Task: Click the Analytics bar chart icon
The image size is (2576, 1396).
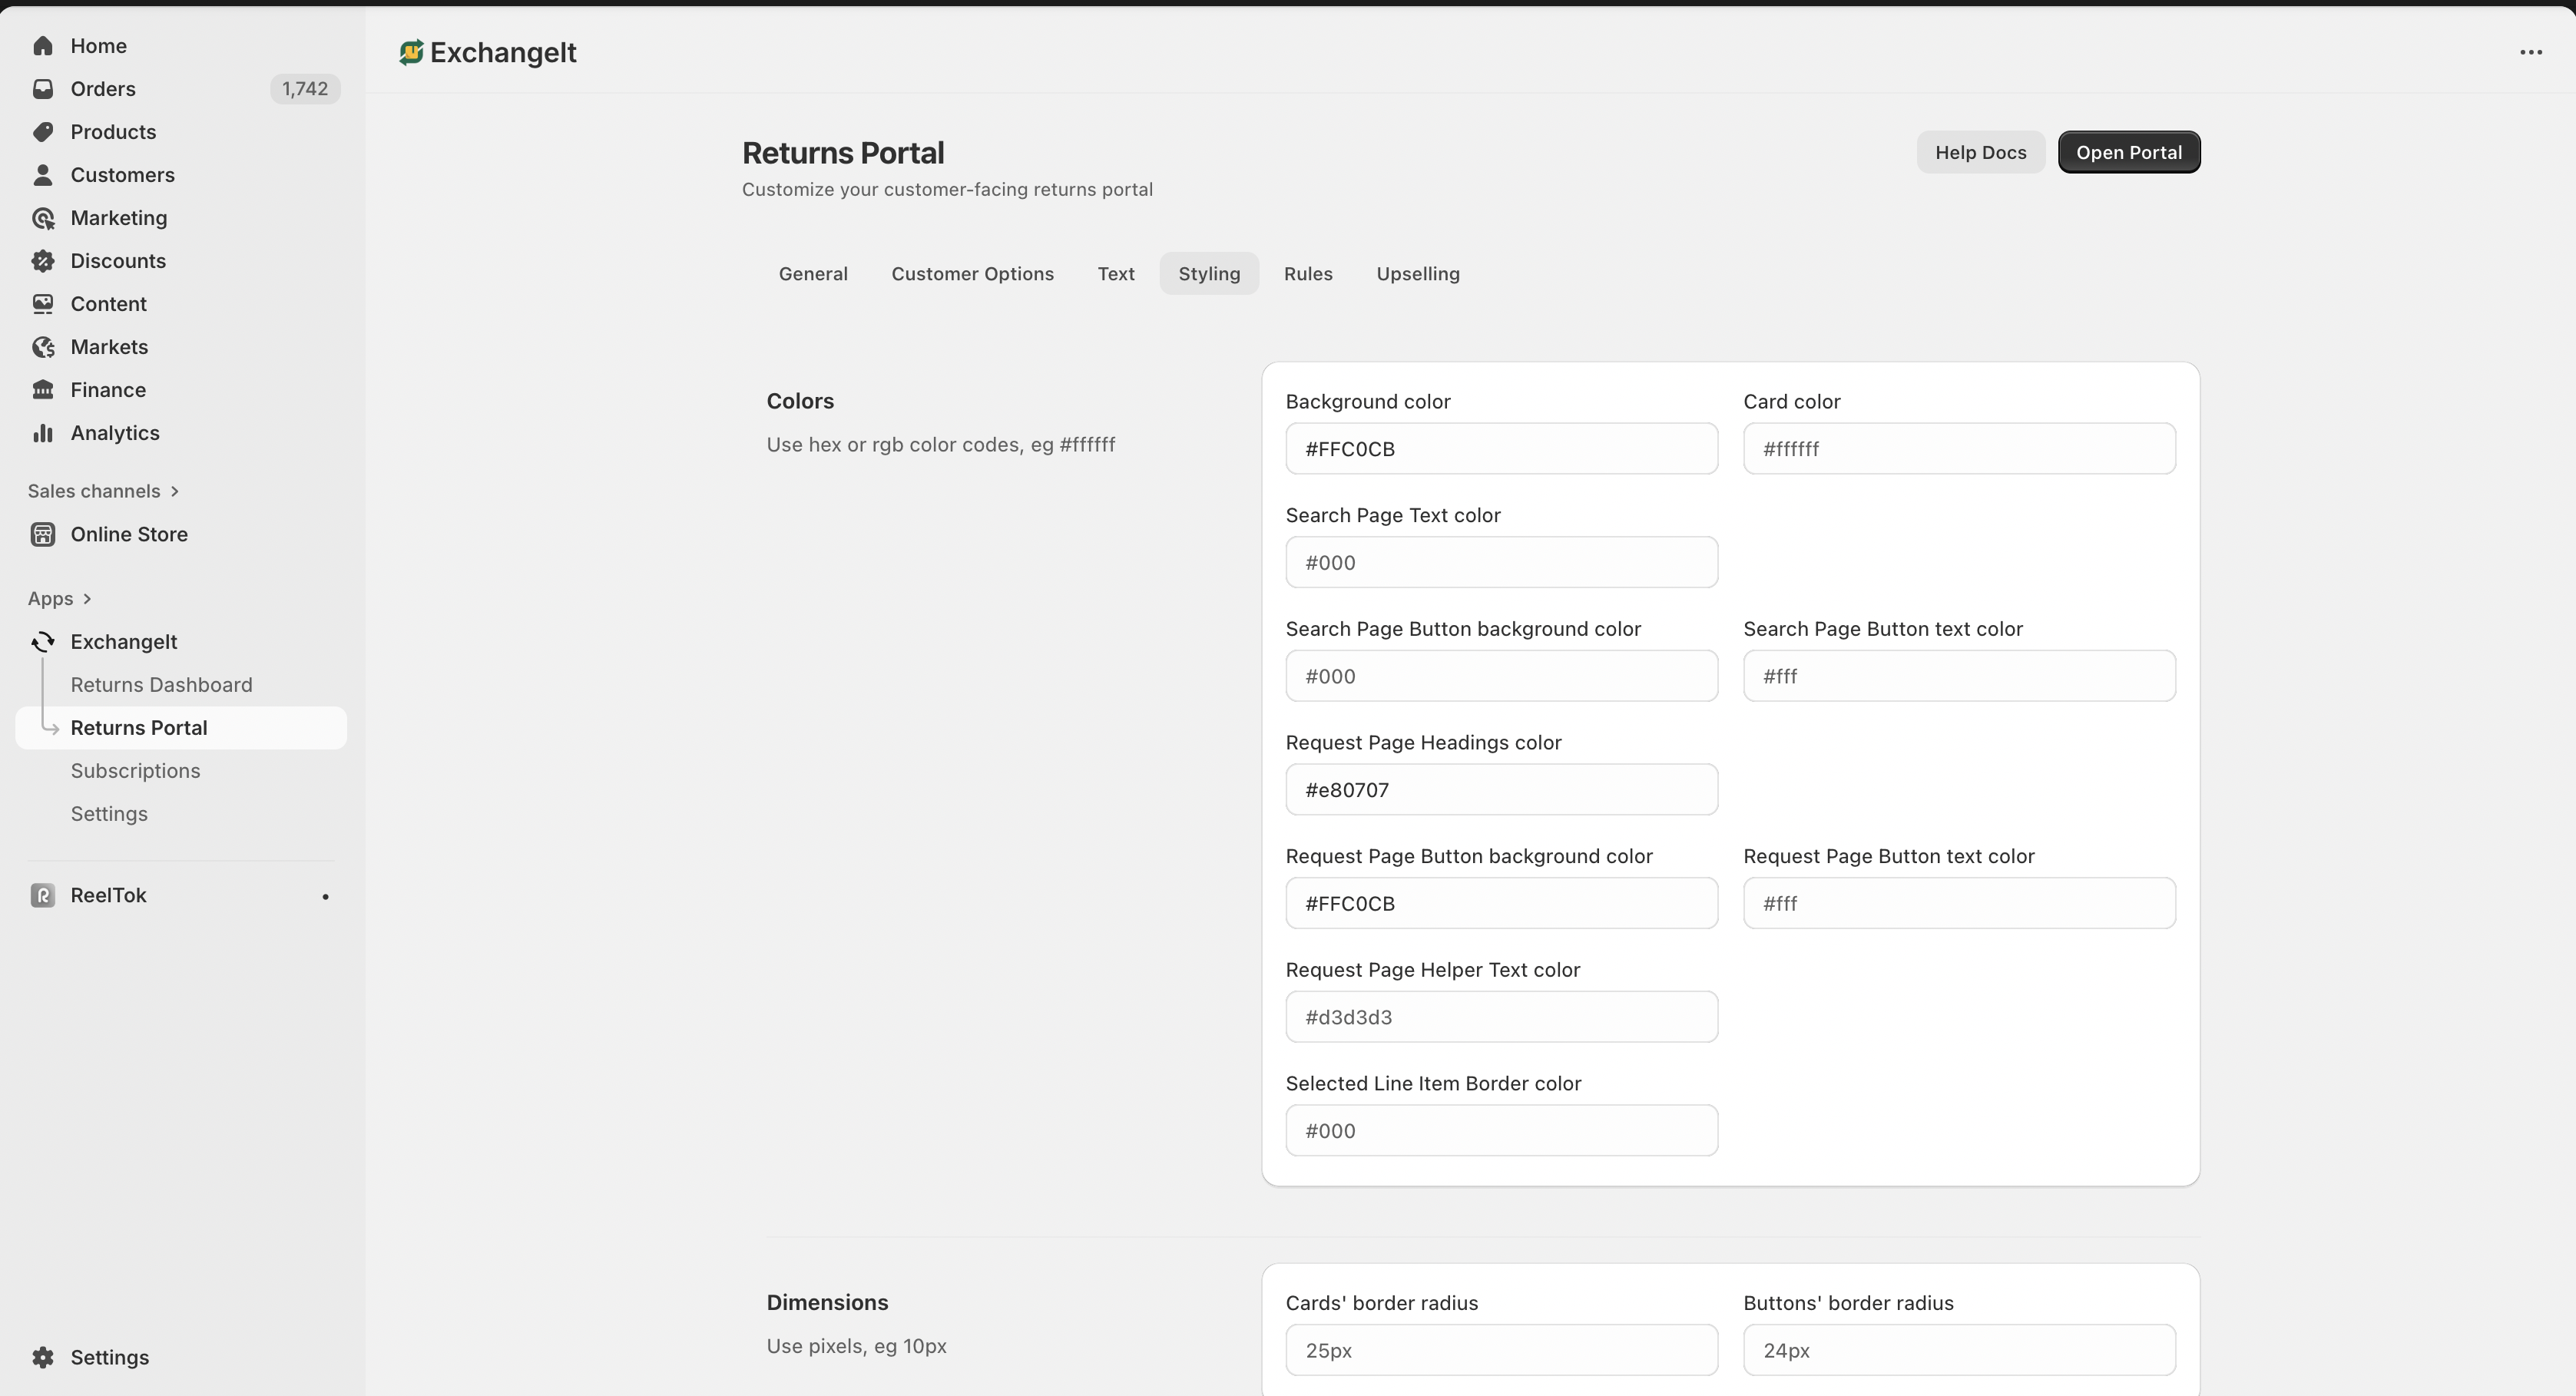Action: click(42, 433)
